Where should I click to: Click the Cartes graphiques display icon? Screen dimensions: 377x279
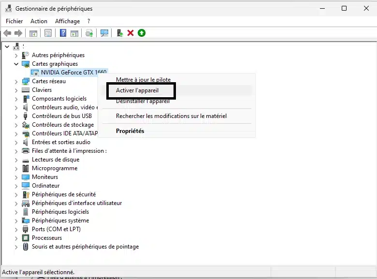click(26, 64)
